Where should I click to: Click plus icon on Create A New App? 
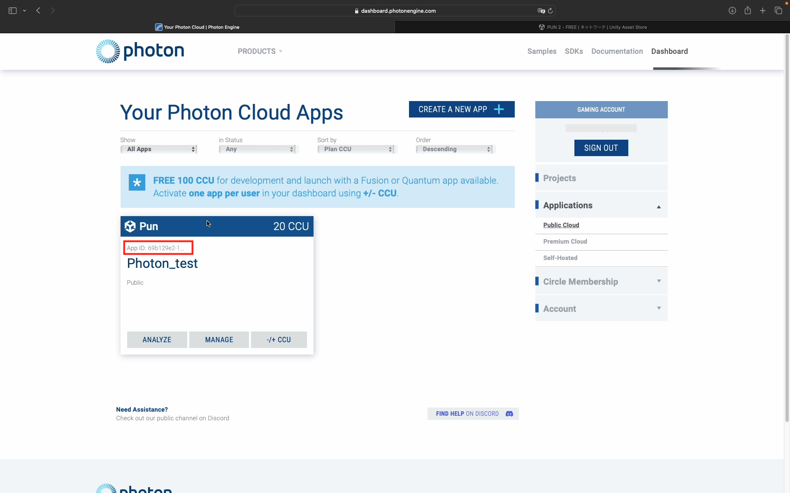click(x=499, y=109)
